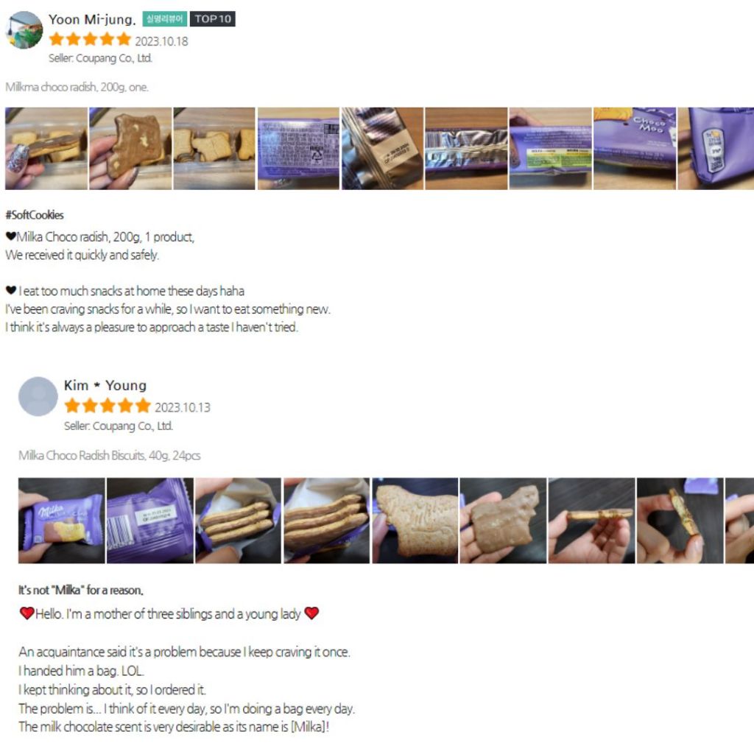Screen dimensions: 754x754
Task: Click Yoon Mi-jung's five-star rating
Action: pos(90,40)
